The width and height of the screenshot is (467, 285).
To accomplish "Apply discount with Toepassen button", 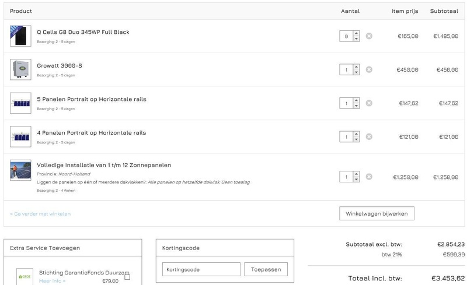I will tap(266, 269).
